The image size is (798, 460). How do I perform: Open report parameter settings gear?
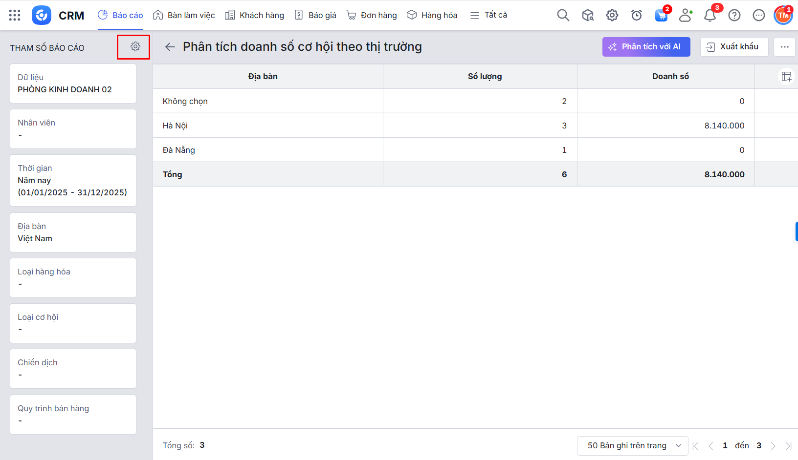[x=135, y=46]
